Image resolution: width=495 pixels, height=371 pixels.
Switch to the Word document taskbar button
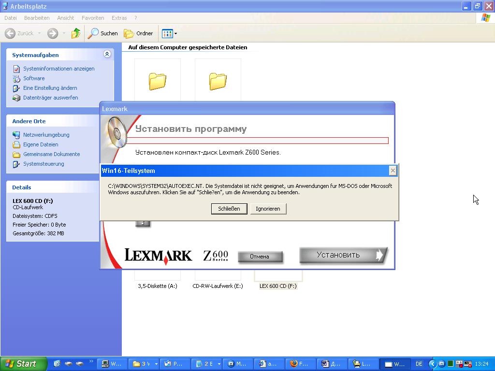(x=331, y=364)
